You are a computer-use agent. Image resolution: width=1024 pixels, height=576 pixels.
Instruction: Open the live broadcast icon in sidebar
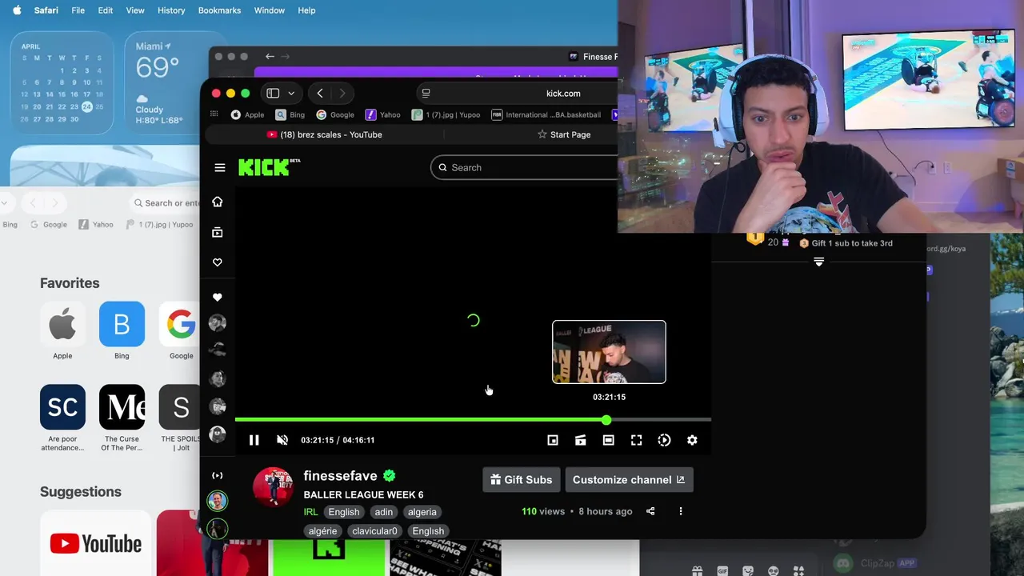coord(218,475)
